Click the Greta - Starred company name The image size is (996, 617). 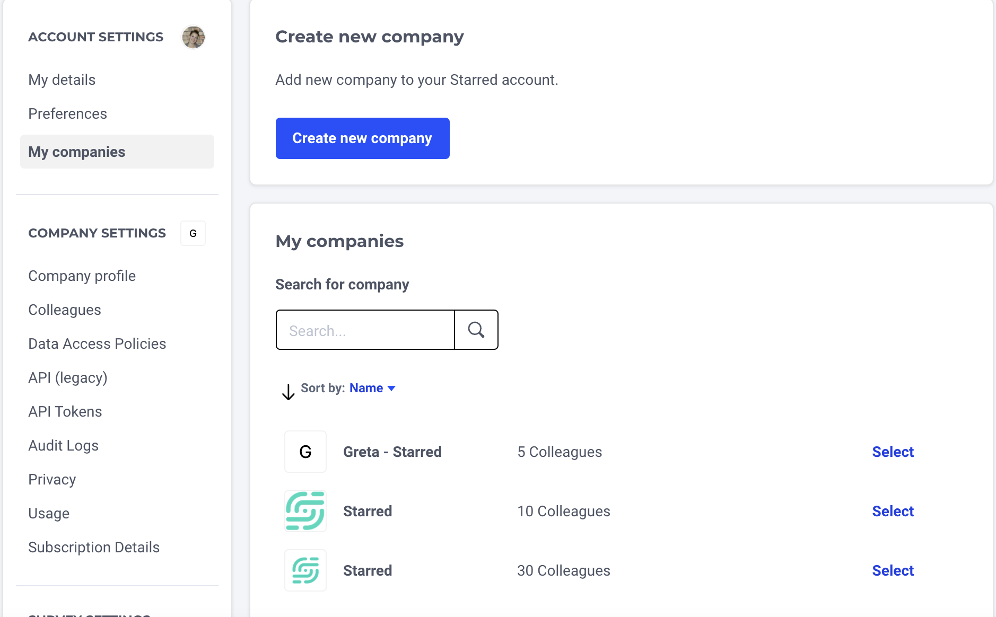coord(392,452)
